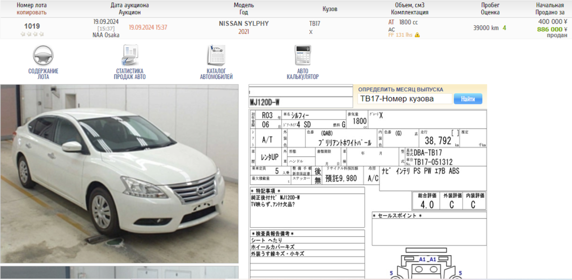Open the auction sheet image
572x280 pixels.
point(368,182)
